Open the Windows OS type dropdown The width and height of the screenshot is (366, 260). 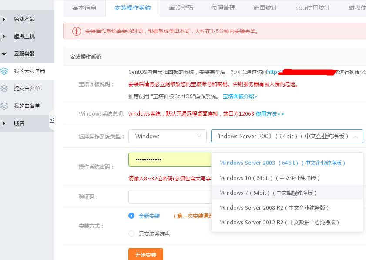pyautogui.click(x=168, y=136)
